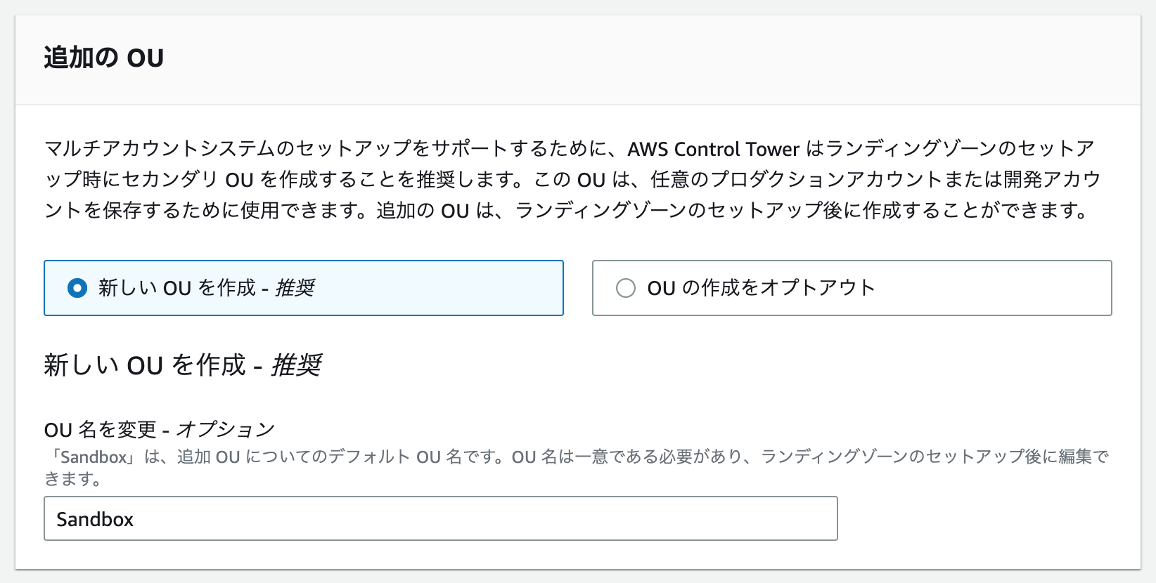Click the OU 名を変更 - オプション label
This screenshot has width=1156, height=583.
pyautogui.click(x=159, y=428)
